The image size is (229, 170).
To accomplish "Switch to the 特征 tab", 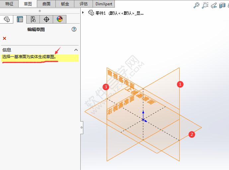I will click(9, 4).
